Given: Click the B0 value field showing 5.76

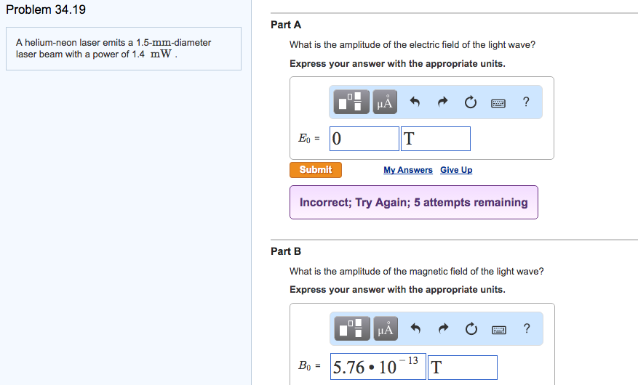Looking at the screenshot, I should pyautogui.click(x=378, y=368).
